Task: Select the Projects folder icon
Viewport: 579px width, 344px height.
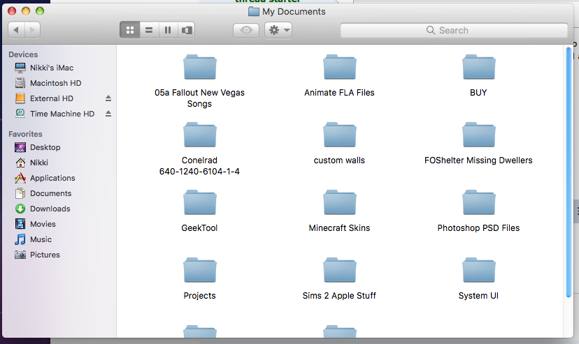Action: [x=200, y=270]
